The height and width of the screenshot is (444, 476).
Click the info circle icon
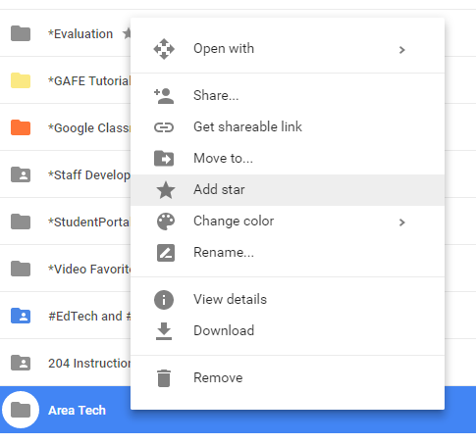point(164,300)
